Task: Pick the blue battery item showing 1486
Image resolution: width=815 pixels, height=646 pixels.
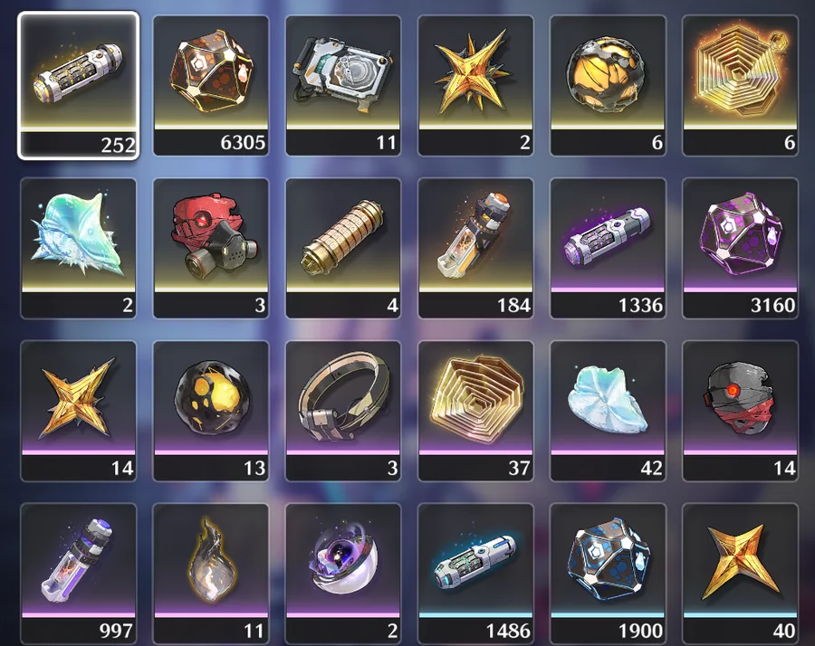Action: [475, 574]
